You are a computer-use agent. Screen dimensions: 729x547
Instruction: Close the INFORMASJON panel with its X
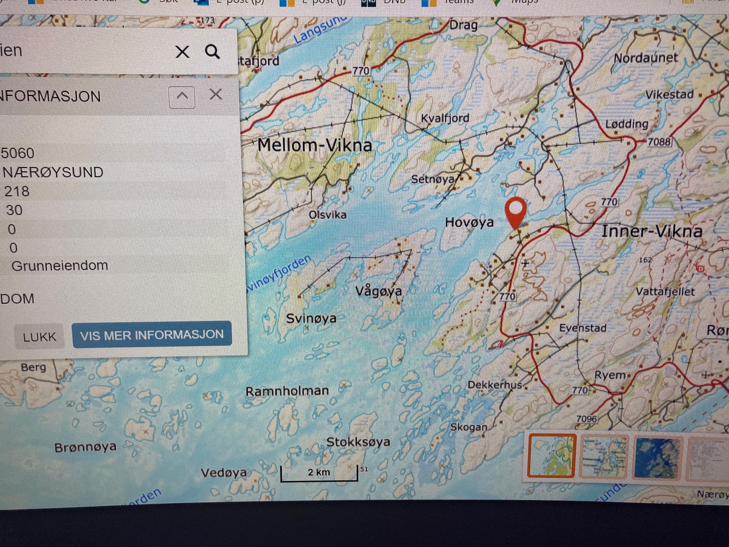216,94
